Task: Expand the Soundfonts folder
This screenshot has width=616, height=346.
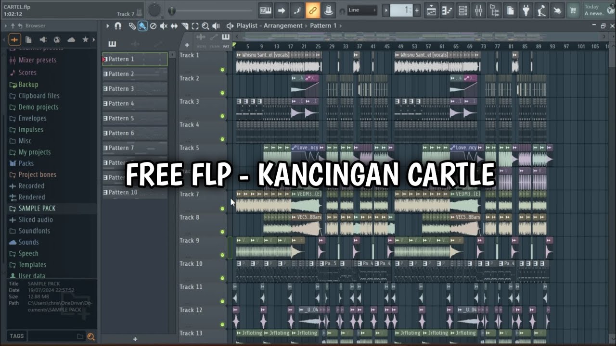Action: [x=34, y=231]
